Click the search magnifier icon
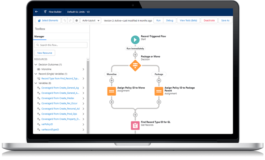Image resolution: width=265 pixels, height=160 pixels. pos(38,45)
